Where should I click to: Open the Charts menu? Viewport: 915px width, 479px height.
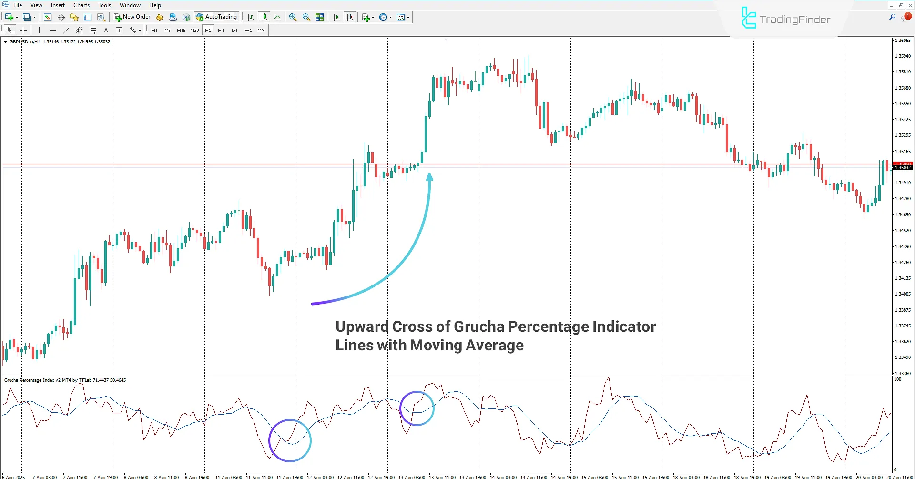[x=81, y=5]
